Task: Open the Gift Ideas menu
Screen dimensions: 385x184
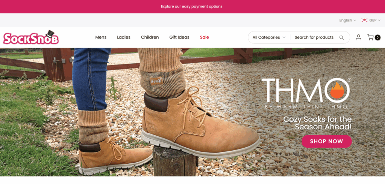Action: point(179,37)
